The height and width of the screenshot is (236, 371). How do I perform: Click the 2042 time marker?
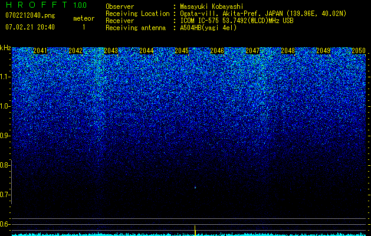click(x=75, y=51)
